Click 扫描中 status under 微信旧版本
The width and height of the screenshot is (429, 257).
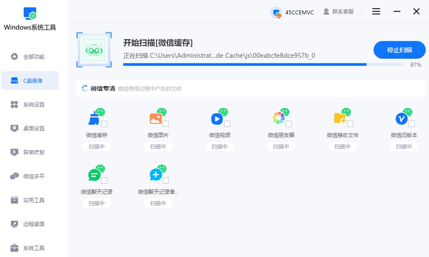point(404,146)
